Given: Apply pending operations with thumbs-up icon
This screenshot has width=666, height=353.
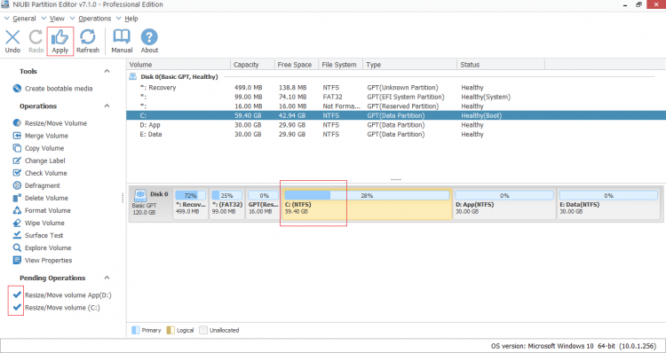Looking at the screenshot, I should pyautogui.click(x=59, y=37).
